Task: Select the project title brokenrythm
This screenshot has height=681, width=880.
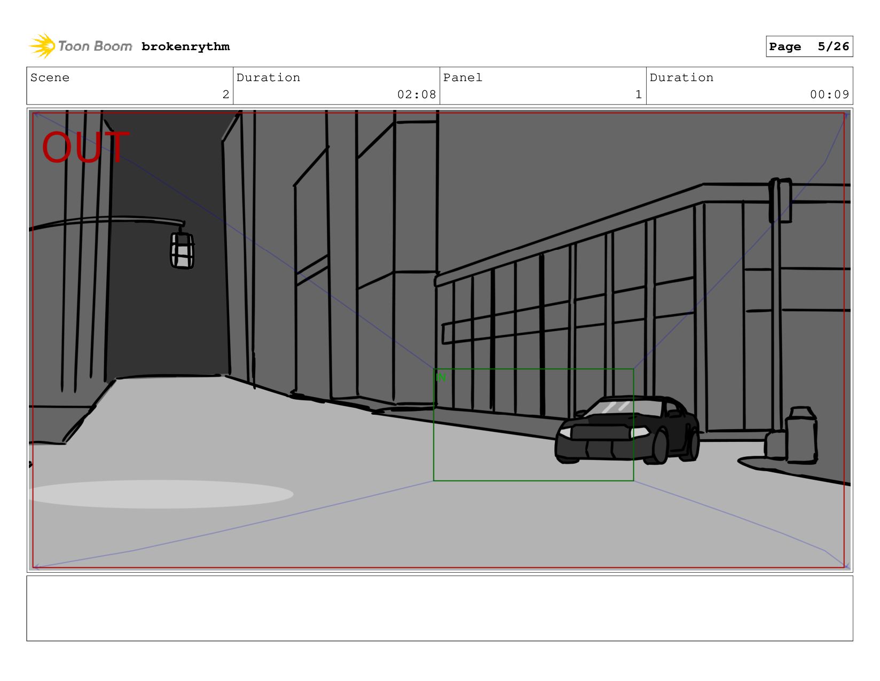Action: 185,46
